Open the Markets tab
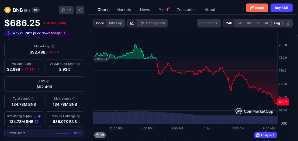 coord(124,10)
